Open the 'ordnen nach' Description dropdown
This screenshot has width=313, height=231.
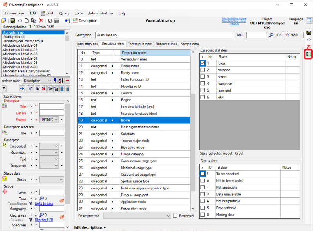[37, 80]
